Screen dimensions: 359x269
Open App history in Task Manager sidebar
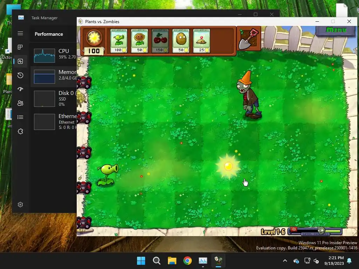point(20,75)
